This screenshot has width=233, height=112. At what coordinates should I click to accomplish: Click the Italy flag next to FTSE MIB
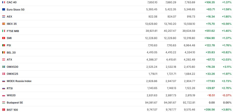4,31
